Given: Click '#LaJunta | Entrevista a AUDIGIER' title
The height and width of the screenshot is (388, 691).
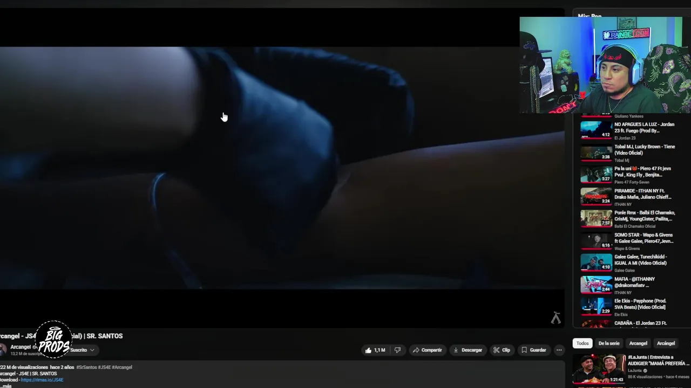Looking at the screenshot, I should tap(659, 361).
